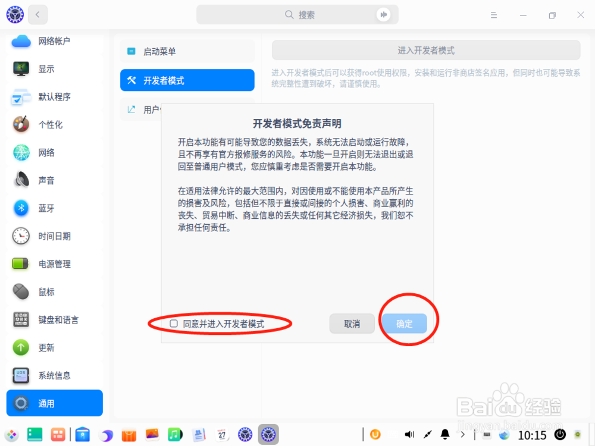Toggle the voice input control near search bar
The height and width of the screenshot is (446, 595).
coord(385,14)
